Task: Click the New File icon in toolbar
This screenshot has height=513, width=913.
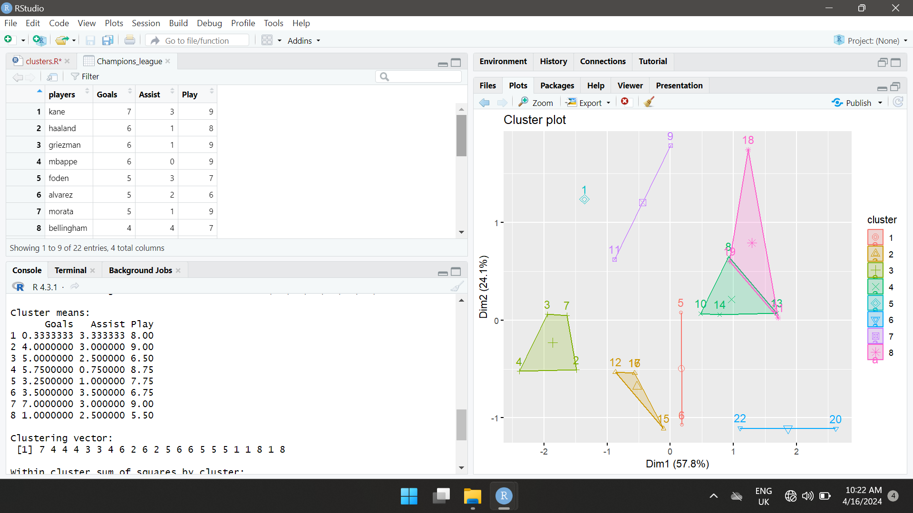Action: click(8, 40)
